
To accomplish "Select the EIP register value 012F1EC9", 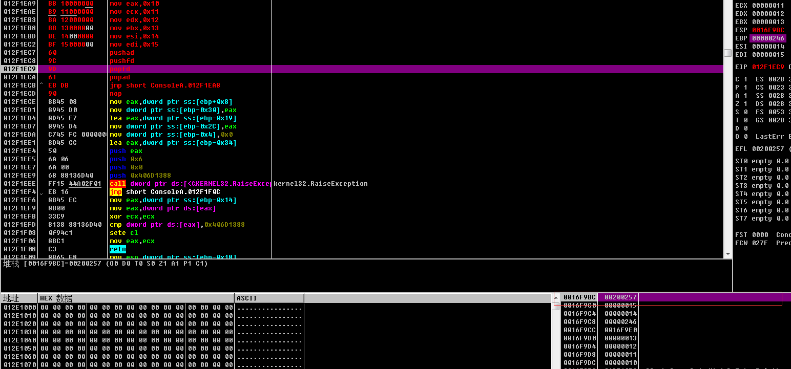I will pos(768,67).
